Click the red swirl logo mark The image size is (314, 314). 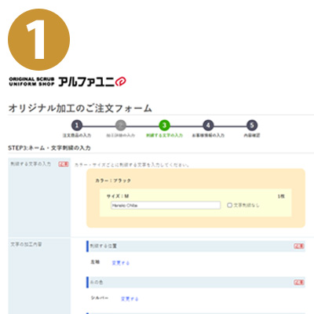coord(121,82)
